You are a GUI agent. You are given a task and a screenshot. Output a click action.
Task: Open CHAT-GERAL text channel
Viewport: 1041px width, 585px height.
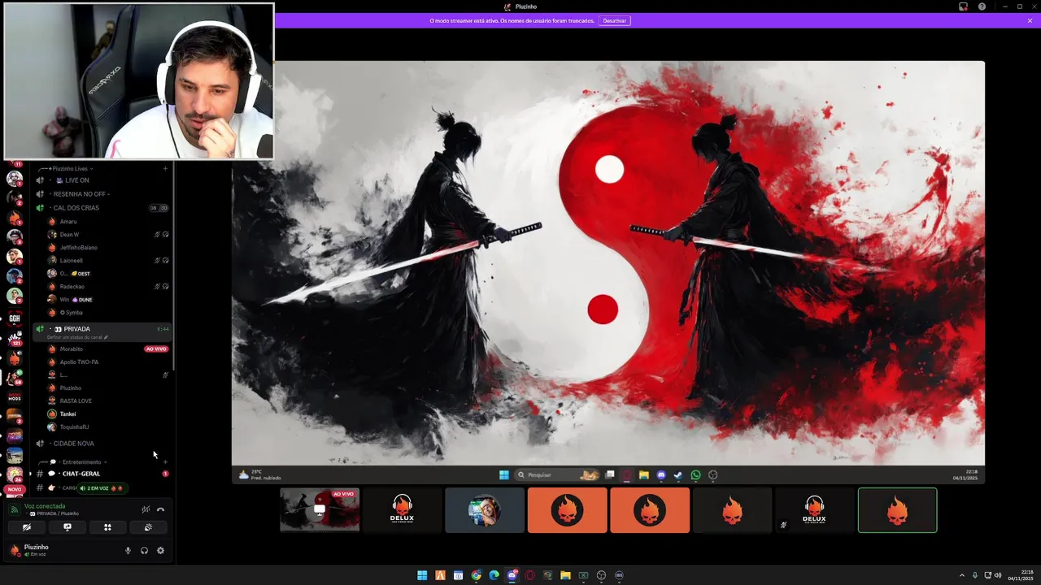(102, 474)
